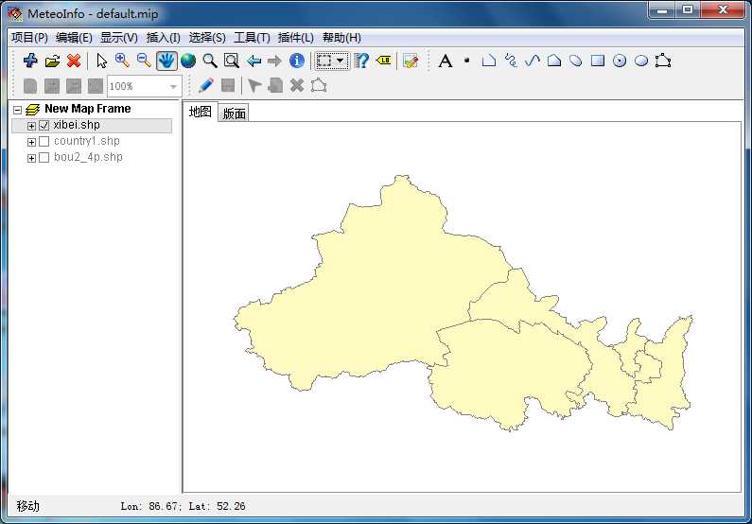Click the Full Extent globe icon
This screenshot has height=524, width=752.
pyautogui.click(x=188, y=61)
